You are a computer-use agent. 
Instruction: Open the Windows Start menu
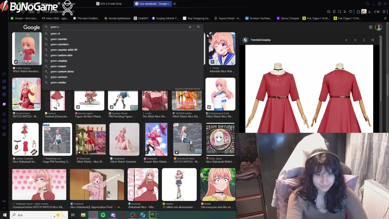[5, 215]
